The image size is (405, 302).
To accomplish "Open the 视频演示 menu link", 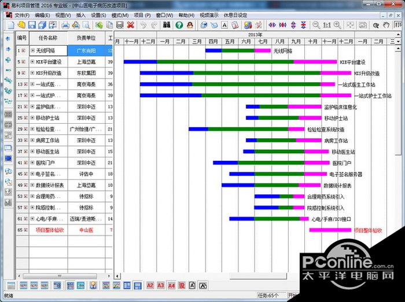I will 209,15.
